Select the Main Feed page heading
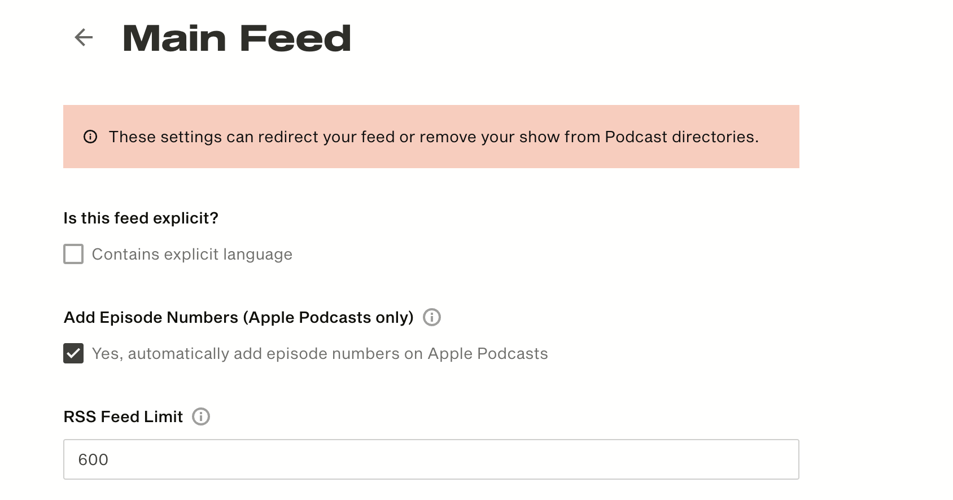Screen dimensions: 953x500 237,38
